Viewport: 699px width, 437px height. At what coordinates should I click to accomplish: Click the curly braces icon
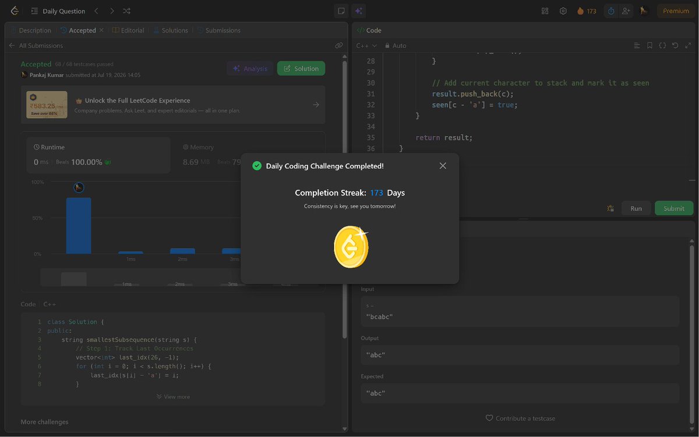(662, 45)
